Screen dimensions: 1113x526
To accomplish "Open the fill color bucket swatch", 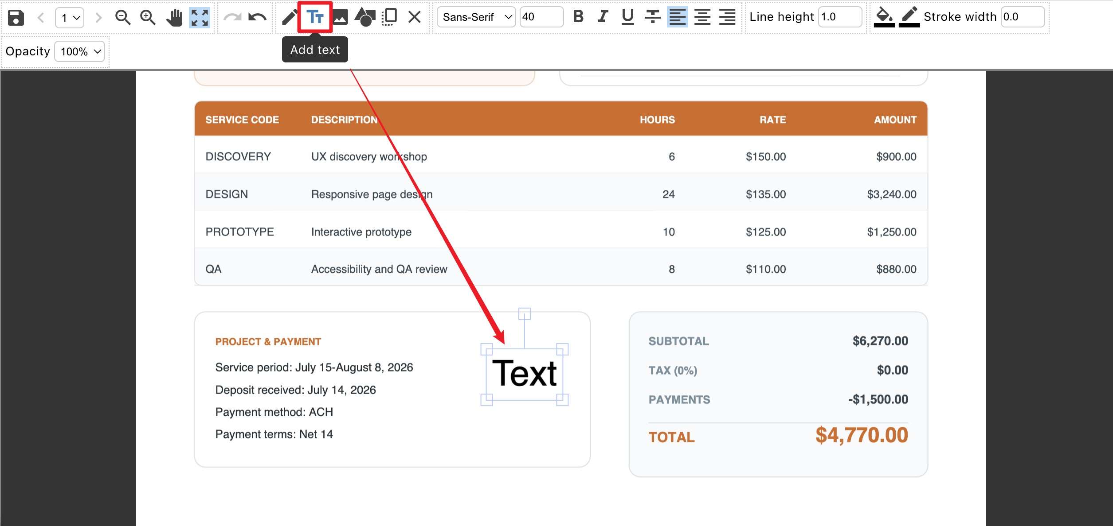I will click(884, 17).
